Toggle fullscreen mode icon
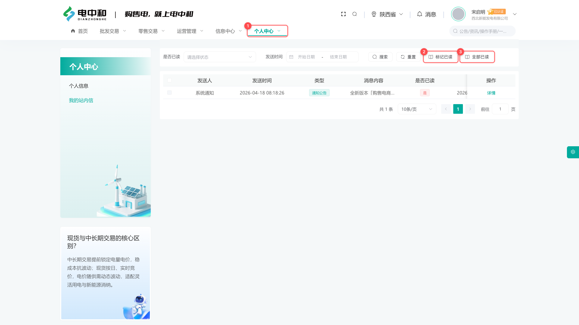 (x=343, y=14)
